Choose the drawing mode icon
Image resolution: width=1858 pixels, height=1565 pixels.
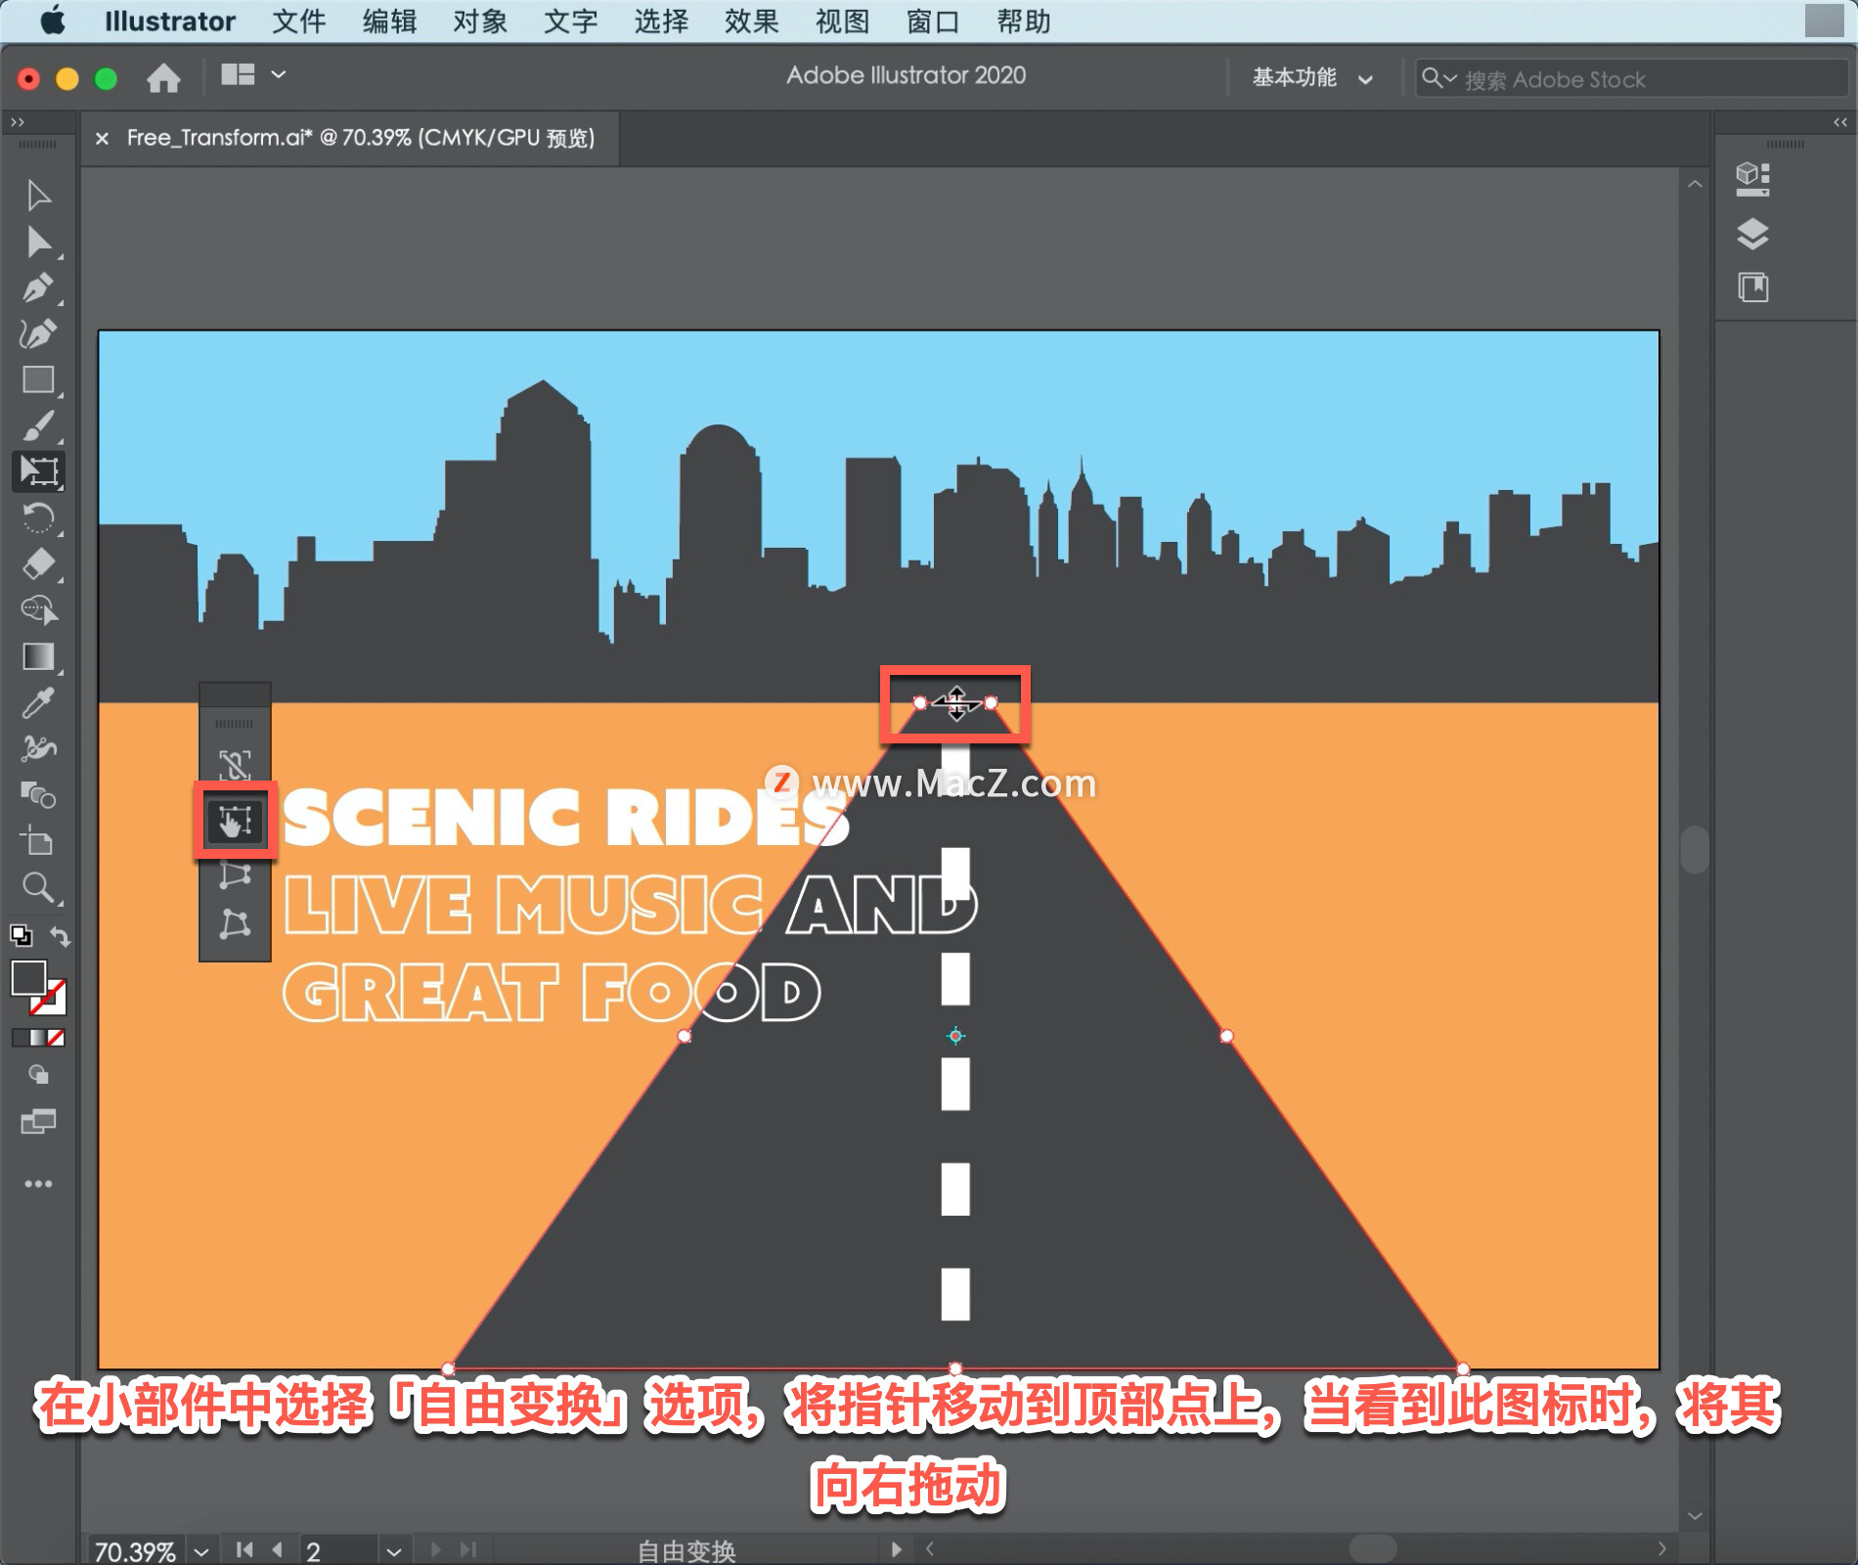click(38, 1075)
